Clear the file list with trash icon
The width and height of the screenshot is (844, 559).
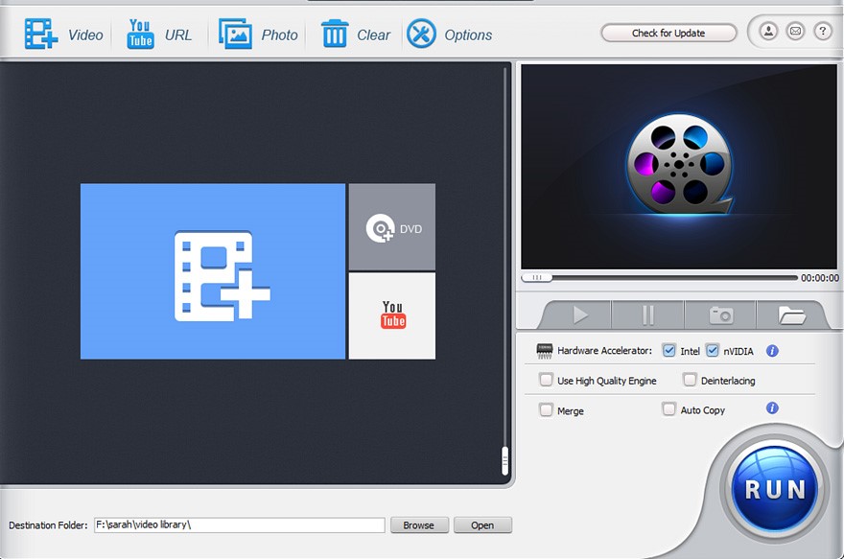pyautogui.click(x=335, y=32)
